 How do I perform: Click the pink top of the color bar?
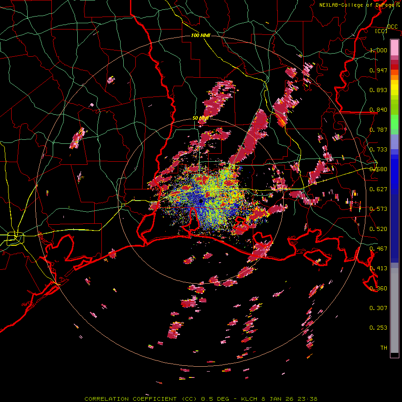point(394,48)
